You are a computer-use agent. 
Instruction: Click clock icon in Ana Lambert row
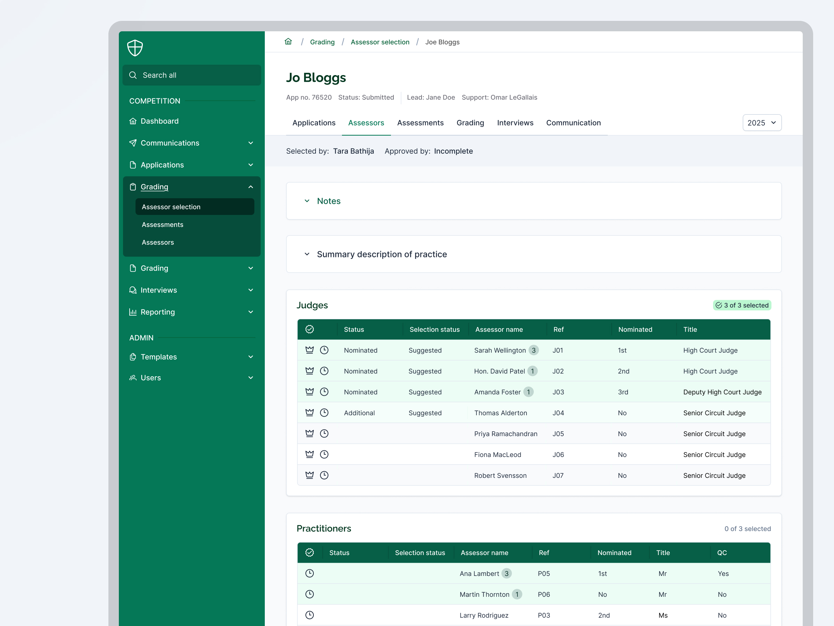[x=310, y=573]
